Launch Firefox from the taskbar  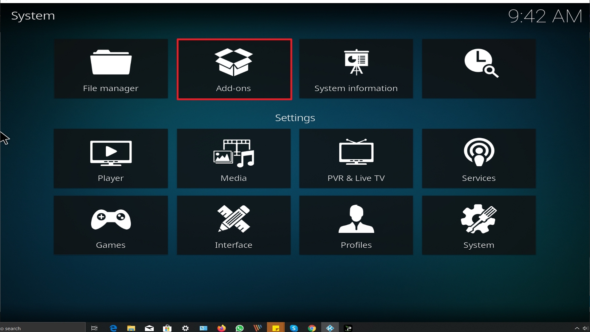click(x=221, y=328)
